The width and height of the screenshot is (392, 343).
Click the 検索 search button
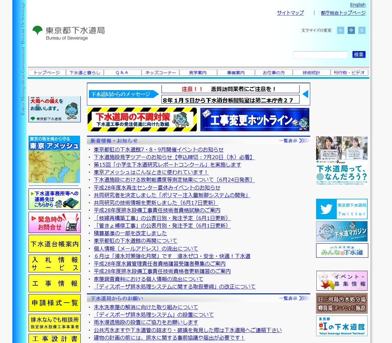pyautogui.click(x=359, y=54)
